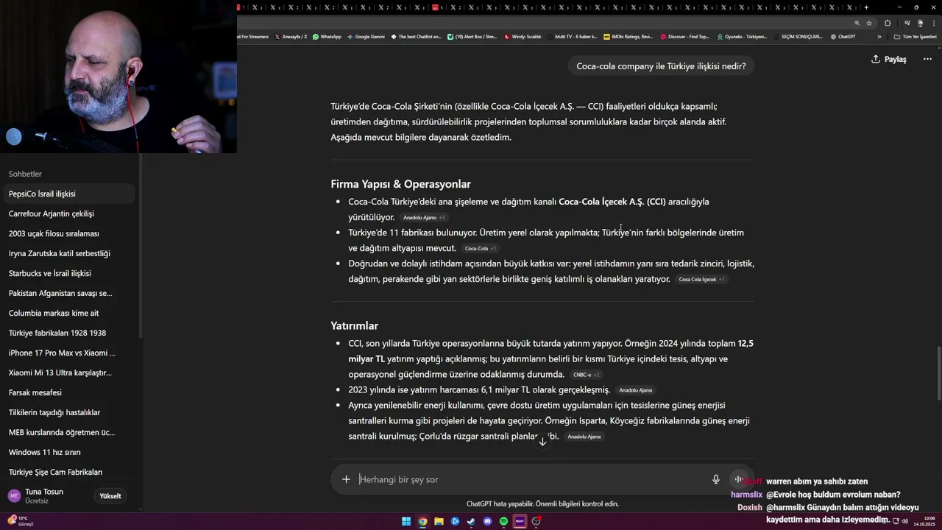Image resolution: width=942 pixels, height=530 pixels.
Task: Open Anadolu Ajansı chip after Çorlu sentence
Action: [584, 437]
